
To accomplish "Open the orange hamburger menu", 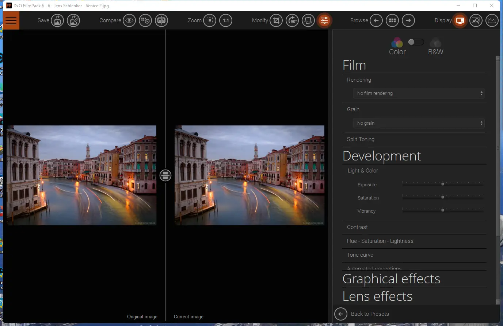I will 11,20.
